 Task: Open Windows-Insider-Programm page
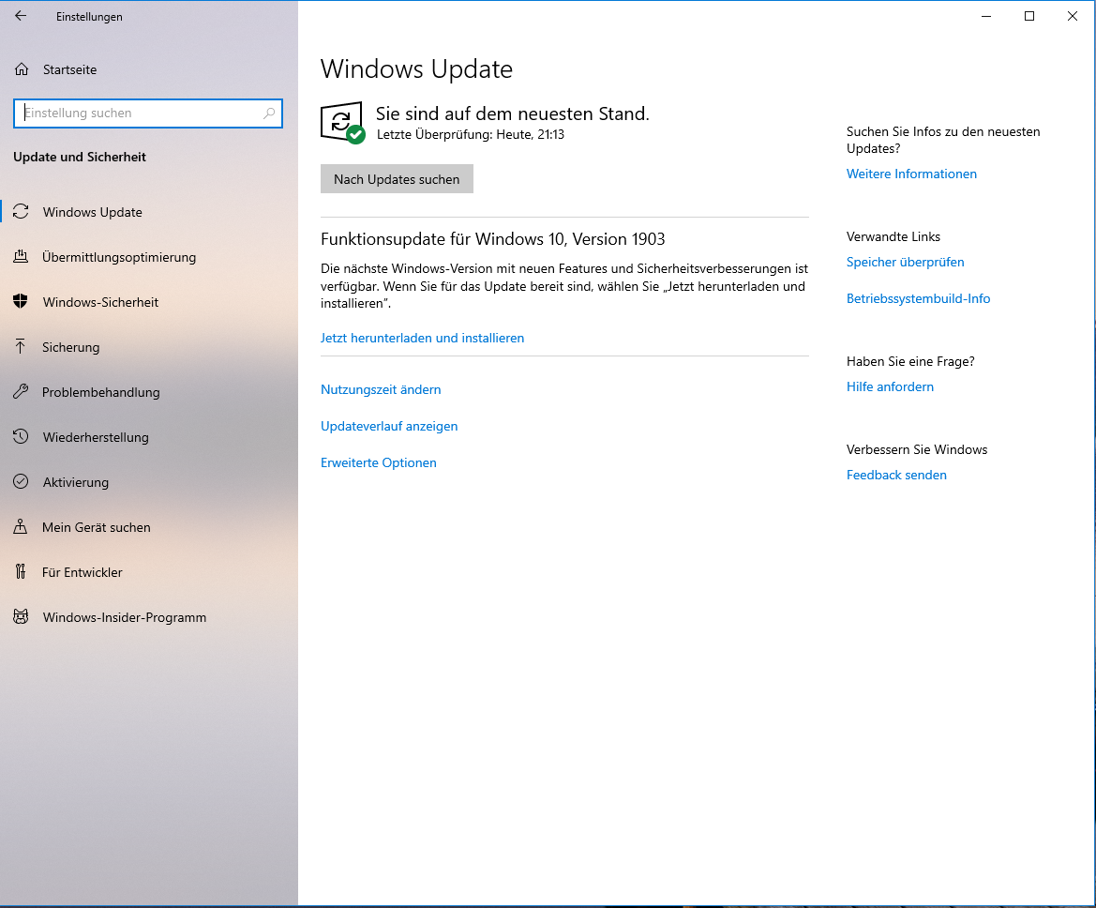[x=149, y=617]
